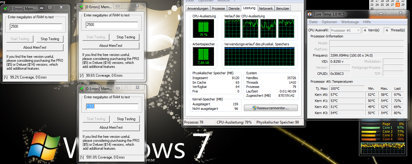This screenshot has height=164, width=412.
Task: Click the Frequenz value 3399.95MHz field
Action: click(x=366, y=55)
